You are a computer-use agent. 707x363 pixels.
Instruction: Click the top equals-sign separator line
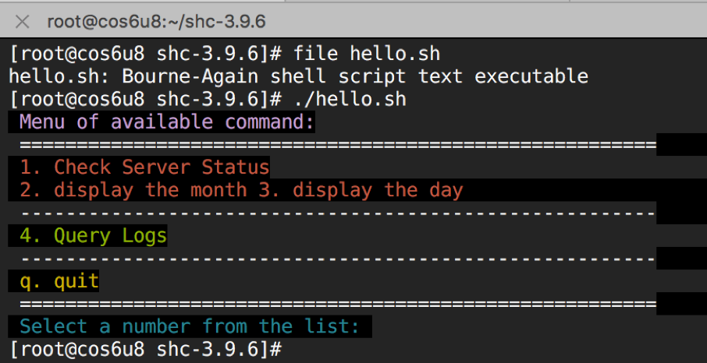(x=338, y=145)
